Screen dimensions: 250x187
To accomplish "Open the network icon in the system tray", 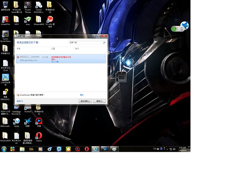I will tap(171, 149).
